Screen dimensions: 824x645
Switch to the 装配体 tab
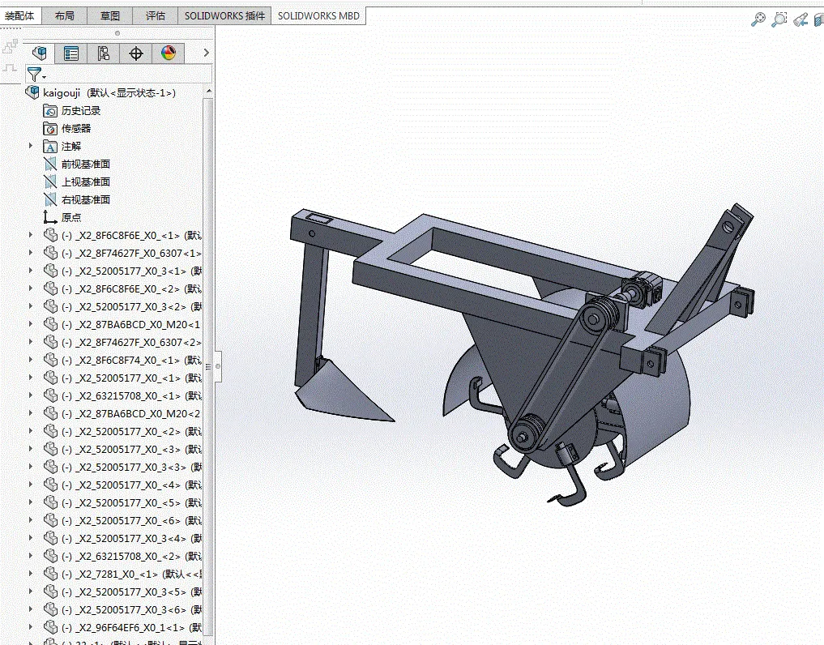tap(19, 15)
